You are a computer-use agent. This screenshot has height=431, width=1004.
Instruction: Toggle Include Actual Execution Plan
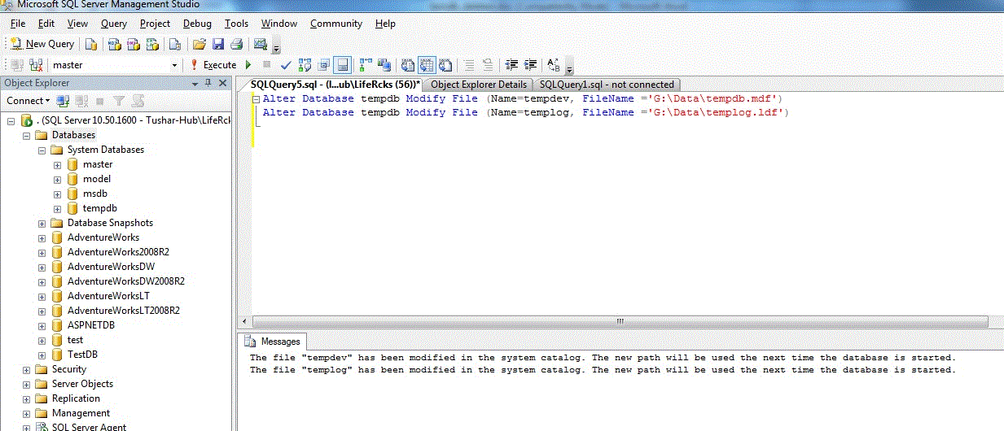365,65
